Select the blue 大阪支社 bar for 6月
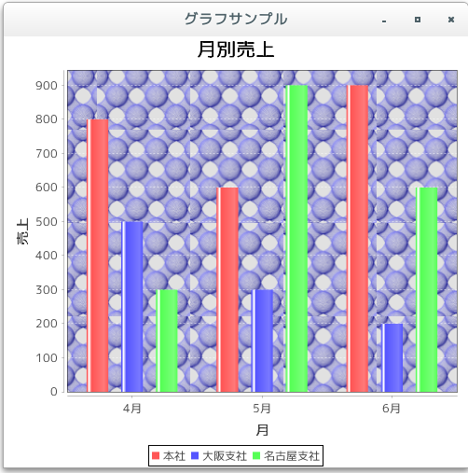Viewport: 468px width, 473px height. click(392, 357)
